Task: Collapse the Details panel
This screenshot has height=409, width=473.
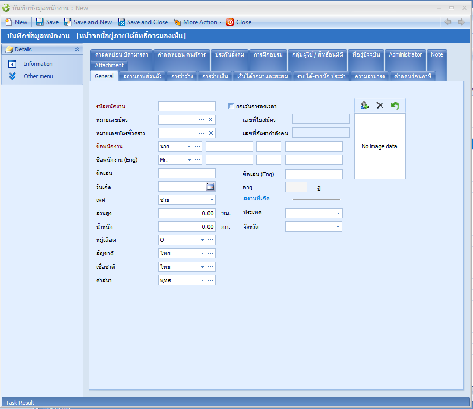Action: coord(77,49)
